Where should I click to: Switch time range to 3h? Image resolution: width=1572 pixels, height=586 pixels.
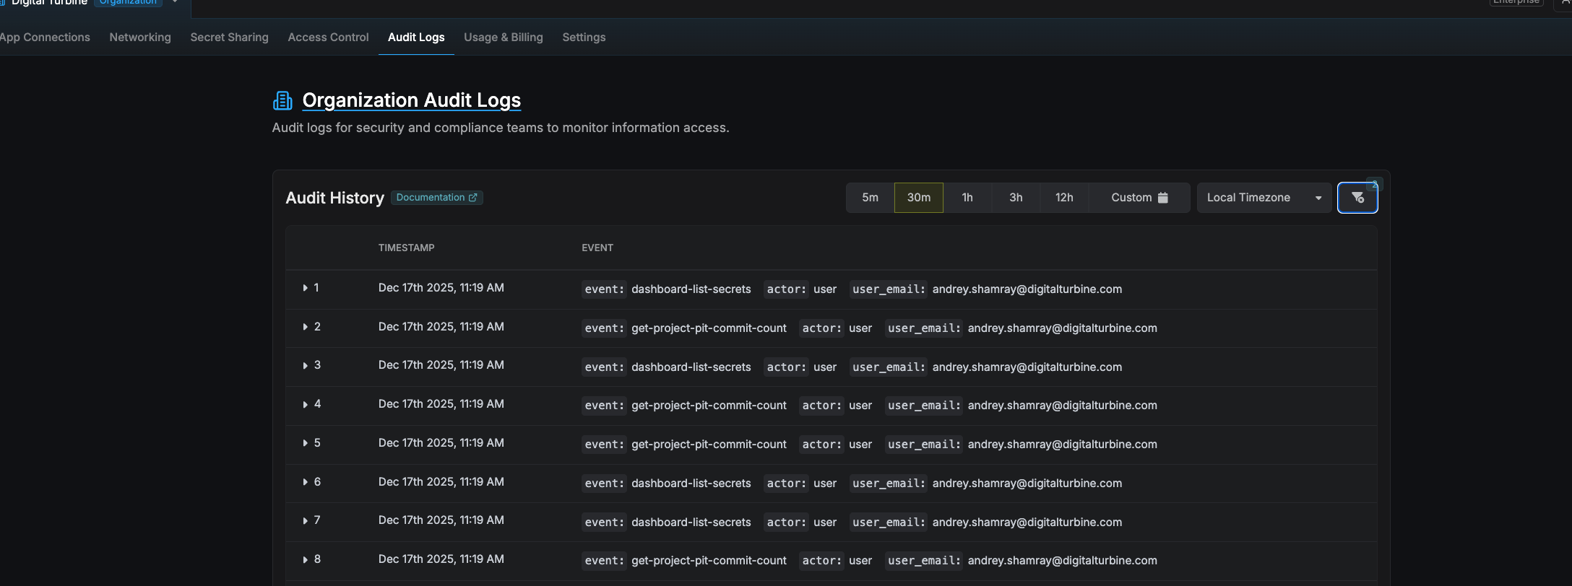(1015, 198)
